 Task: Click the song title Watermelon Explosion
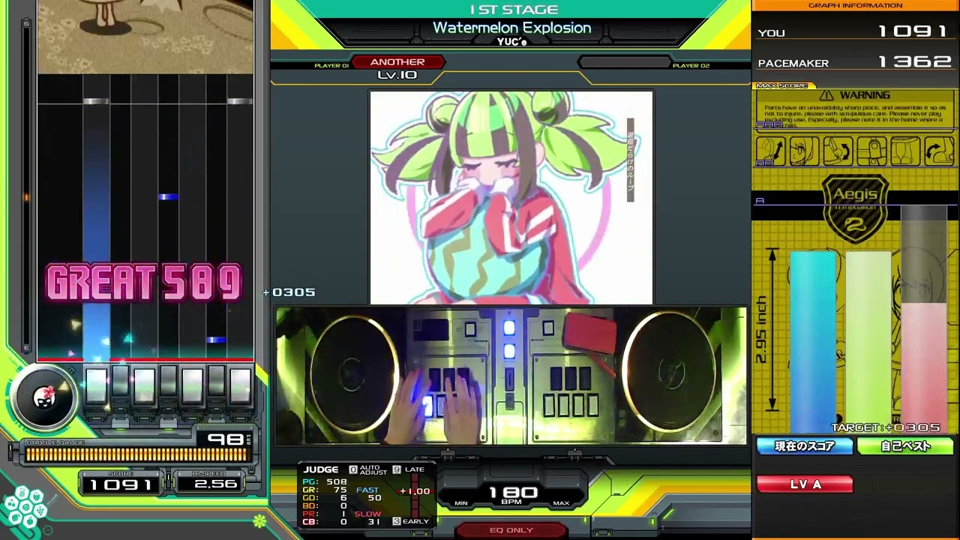click(511, 28)
